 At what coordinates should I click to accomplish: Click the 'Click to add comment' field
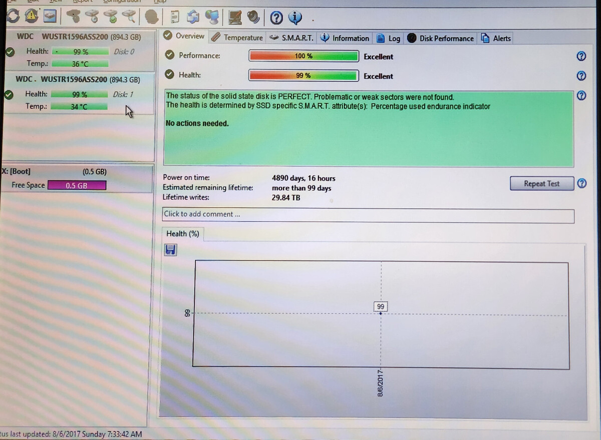point(368,215)
